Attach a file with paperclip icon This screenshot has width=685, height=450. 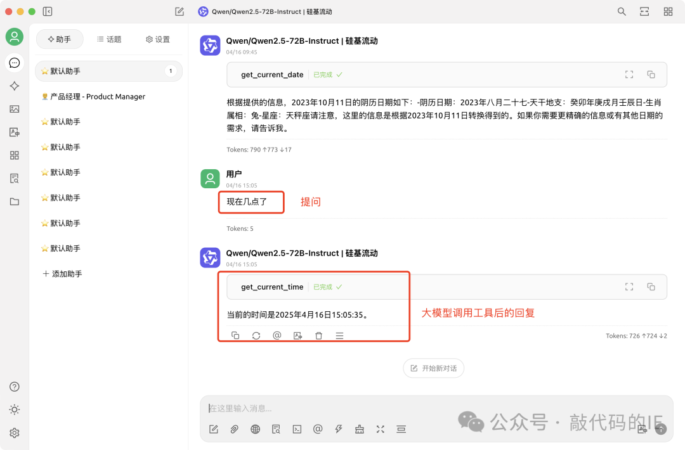pyautogui.click(x=235, y=430)
